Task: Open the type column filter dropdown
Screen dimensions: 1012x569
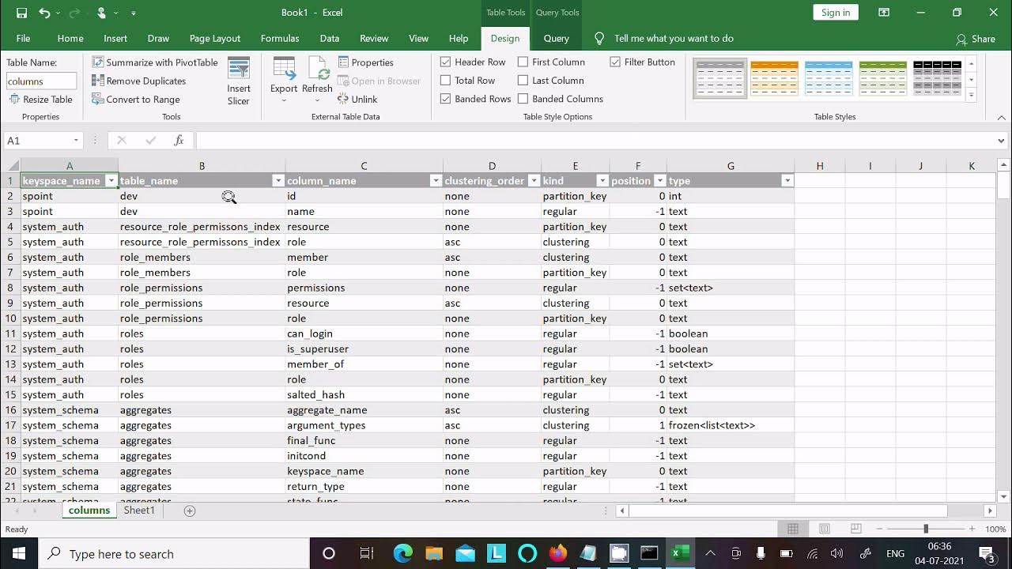Action: pos(787,181)
